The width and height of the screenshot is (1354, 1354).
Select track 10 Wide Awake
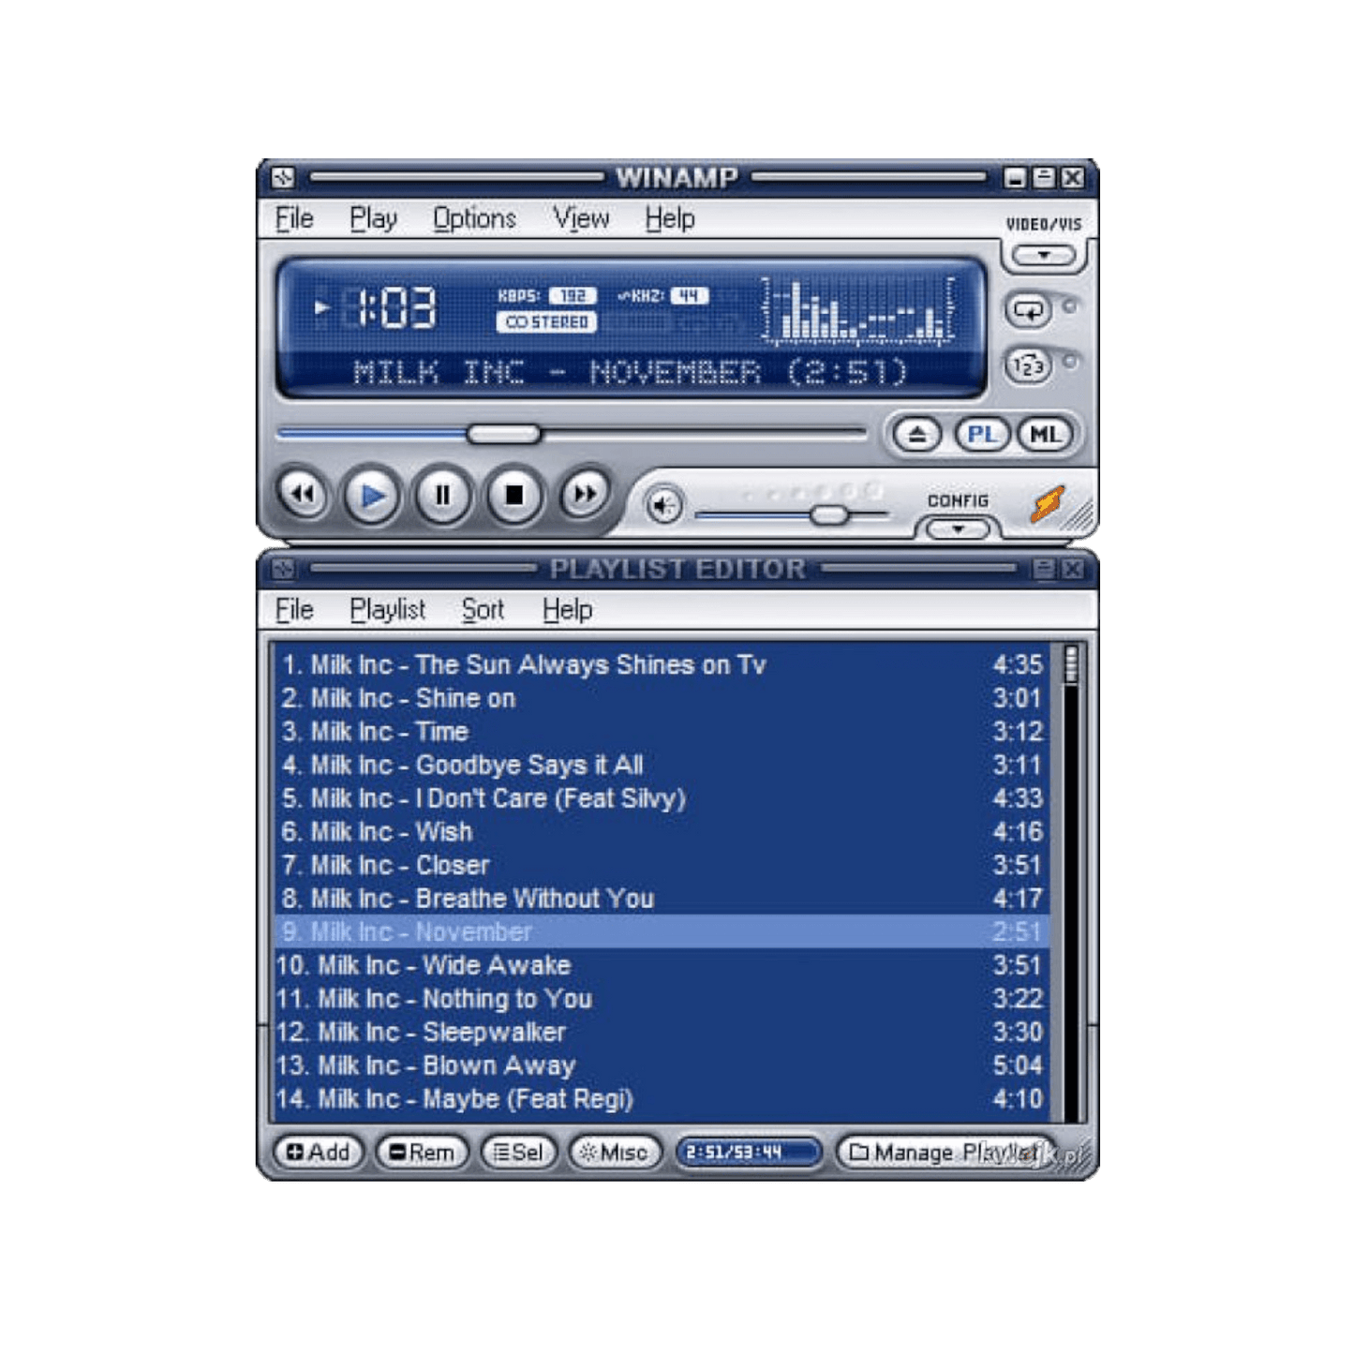662,966
